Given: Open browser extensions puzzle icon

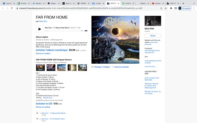Looking at the screenshot, I should [x=171, y=8].
